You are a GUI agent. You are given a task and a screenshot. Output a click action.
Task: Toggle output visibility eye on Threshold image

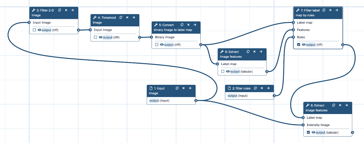101,37
